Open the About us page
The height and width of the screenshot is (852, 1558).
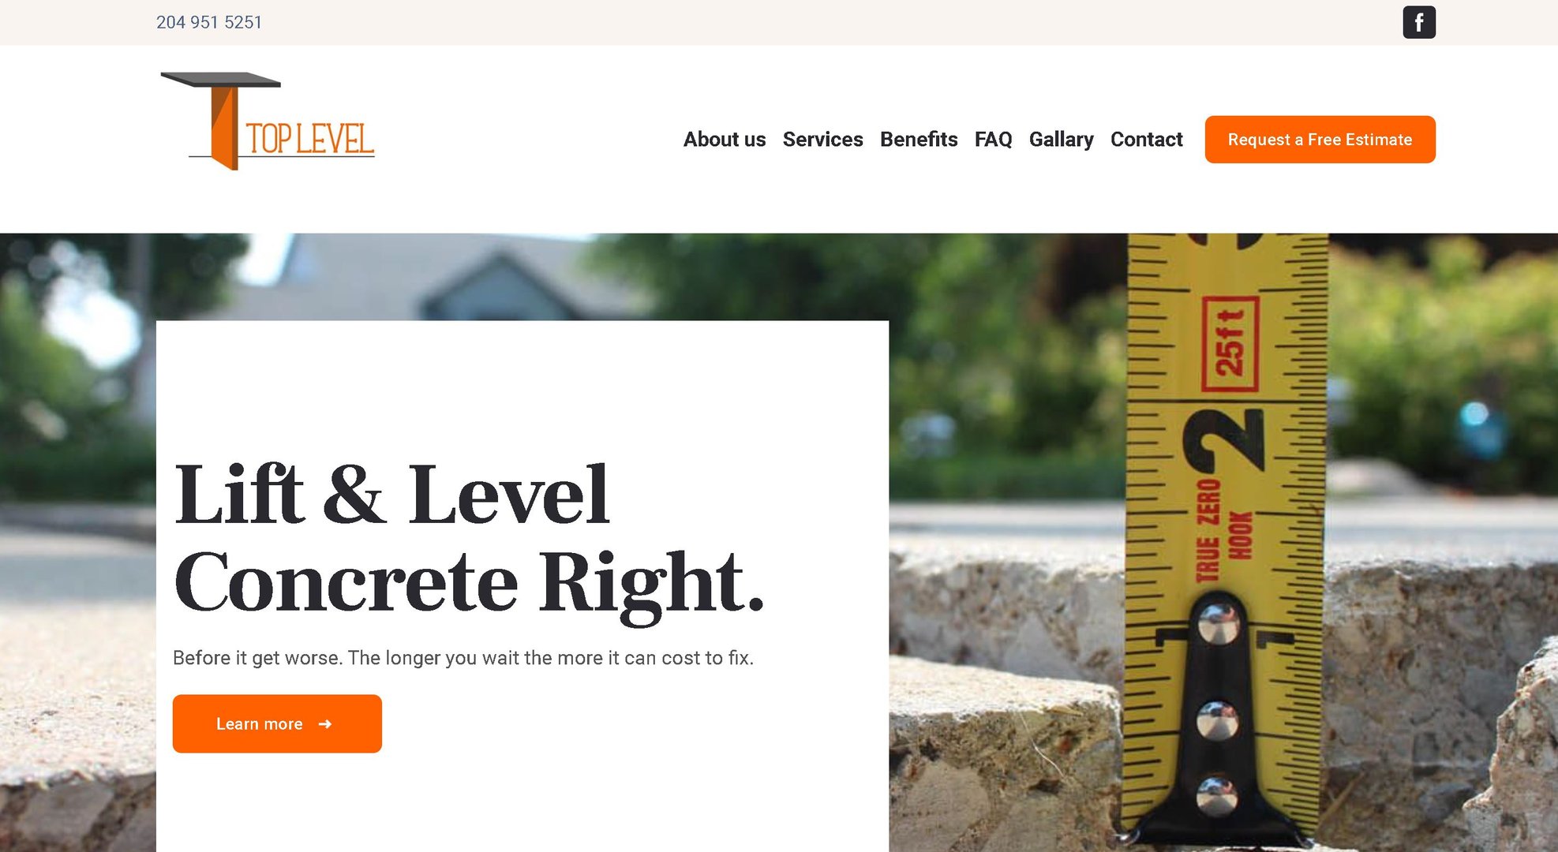pos(725,140)
